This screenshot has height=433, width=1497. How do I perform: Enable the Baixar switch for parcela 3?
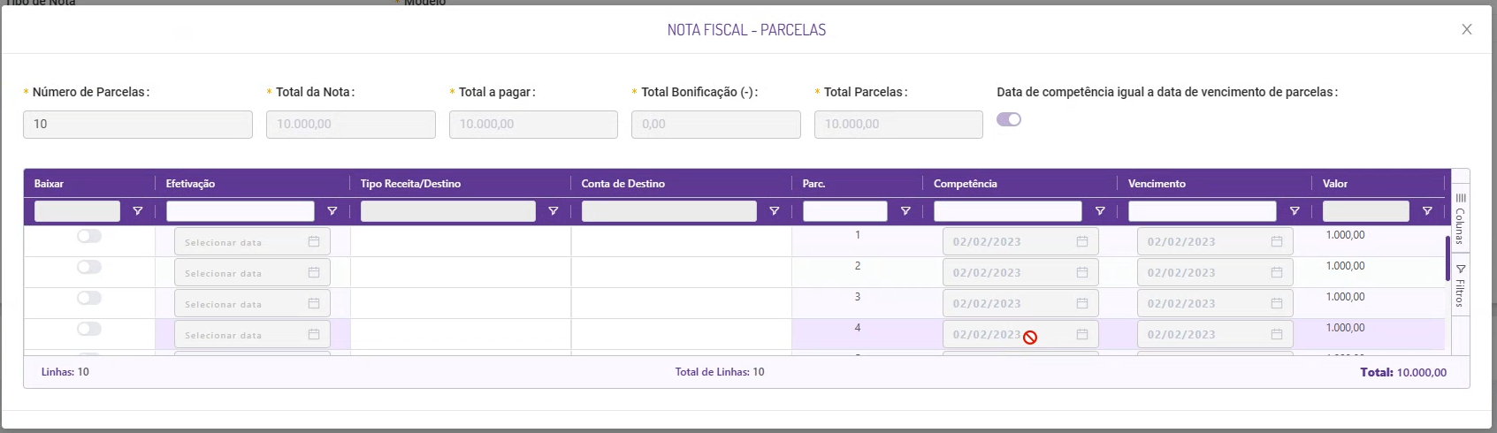tap(89, 298)
